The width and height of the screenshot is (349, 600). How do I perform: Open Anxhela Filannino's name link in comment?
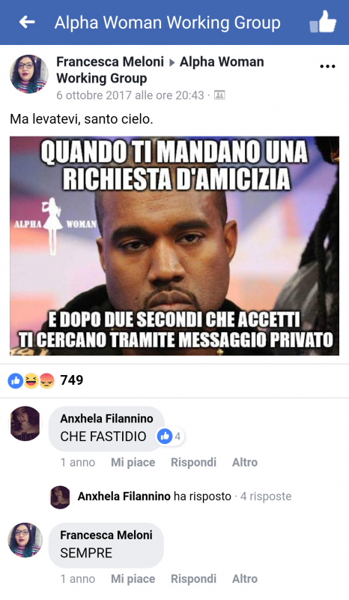106,418
